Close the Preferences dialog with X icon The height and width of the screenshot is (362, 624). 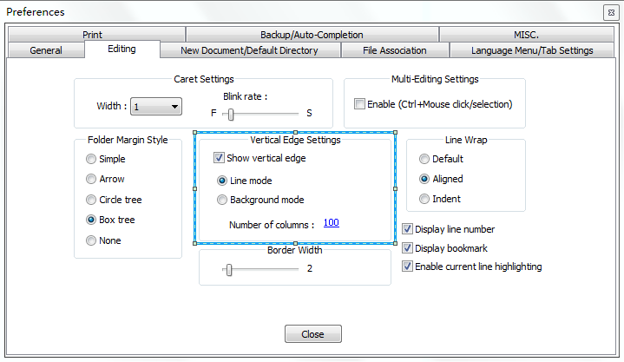[610, 12]
